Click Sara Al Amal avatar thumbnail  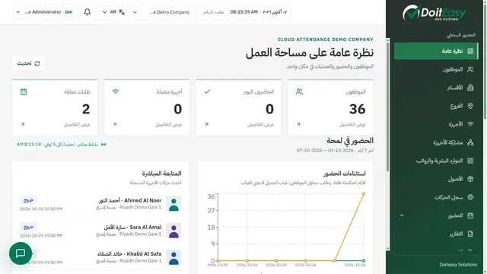(173, 231)
